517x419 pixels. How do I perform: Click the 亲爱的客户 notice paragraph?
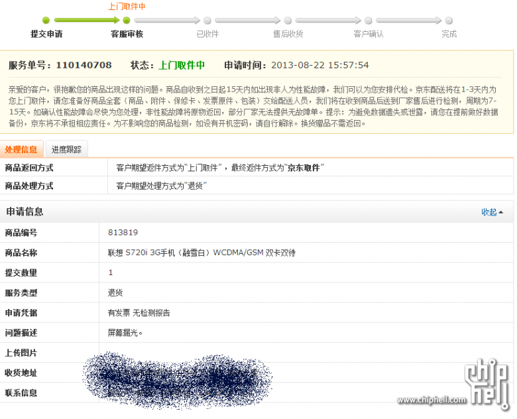coord(253,106)
